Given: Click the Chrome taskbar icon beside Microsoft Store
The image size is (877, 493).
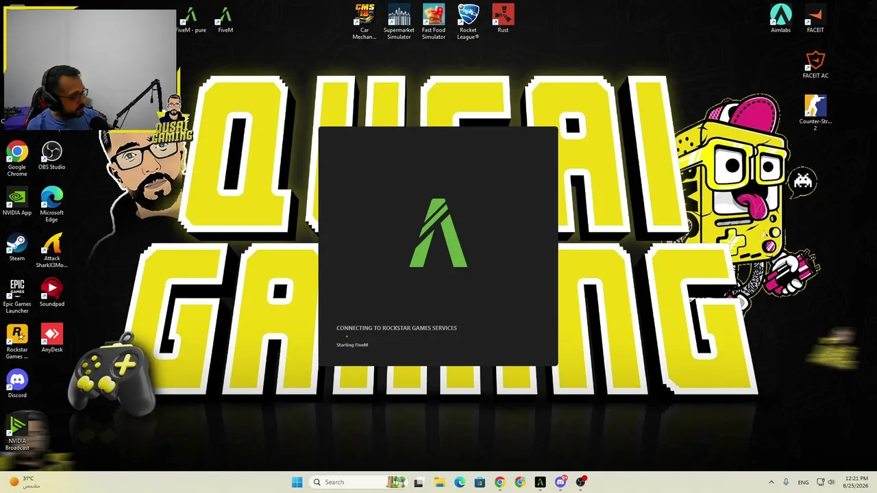Looking at the screenshot, I should 499,482.
